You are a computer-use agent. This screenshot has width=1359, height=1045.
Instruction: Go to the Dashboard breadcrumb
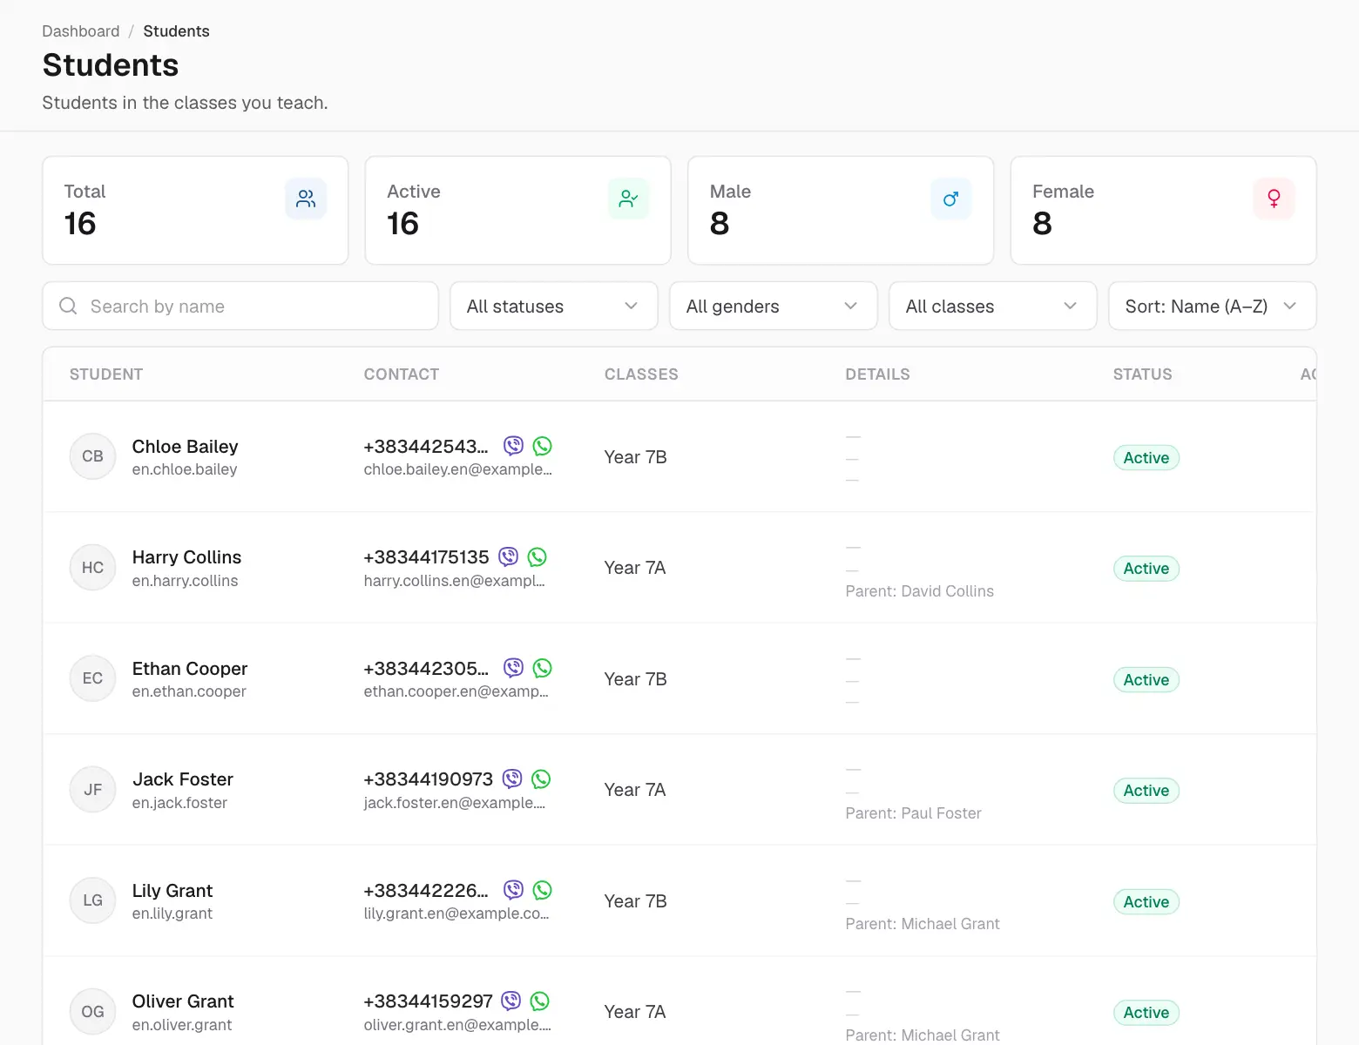pyautogui.click(x=81, y=31)
